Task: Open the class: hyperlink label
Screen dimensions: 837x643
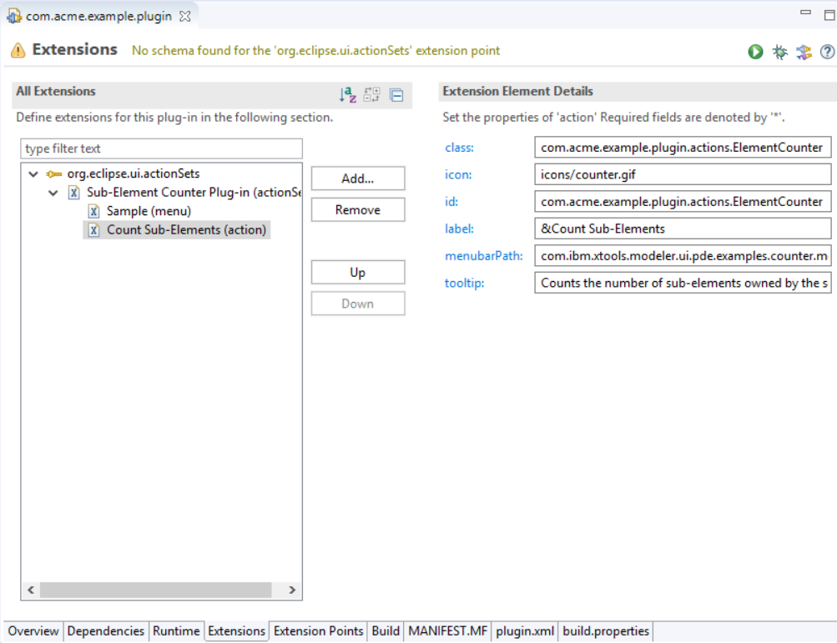Action: click(x=459, y=148)
